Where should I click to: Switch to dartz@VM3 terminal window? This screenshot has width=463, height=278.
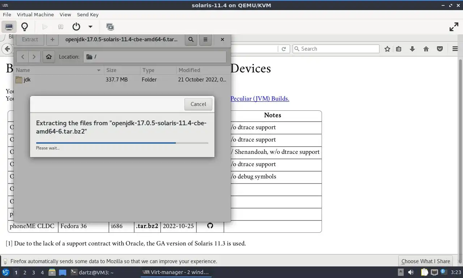point(92,272)
